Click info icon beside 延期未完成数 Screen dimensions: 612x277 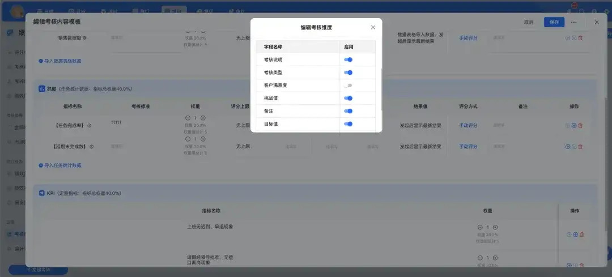tap(92, 147)
